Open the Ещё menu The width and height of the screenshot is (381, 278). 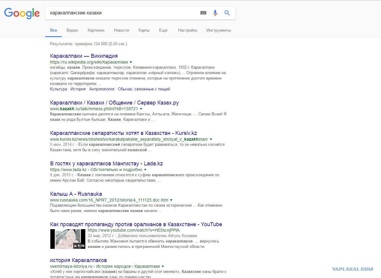(163, 30)
